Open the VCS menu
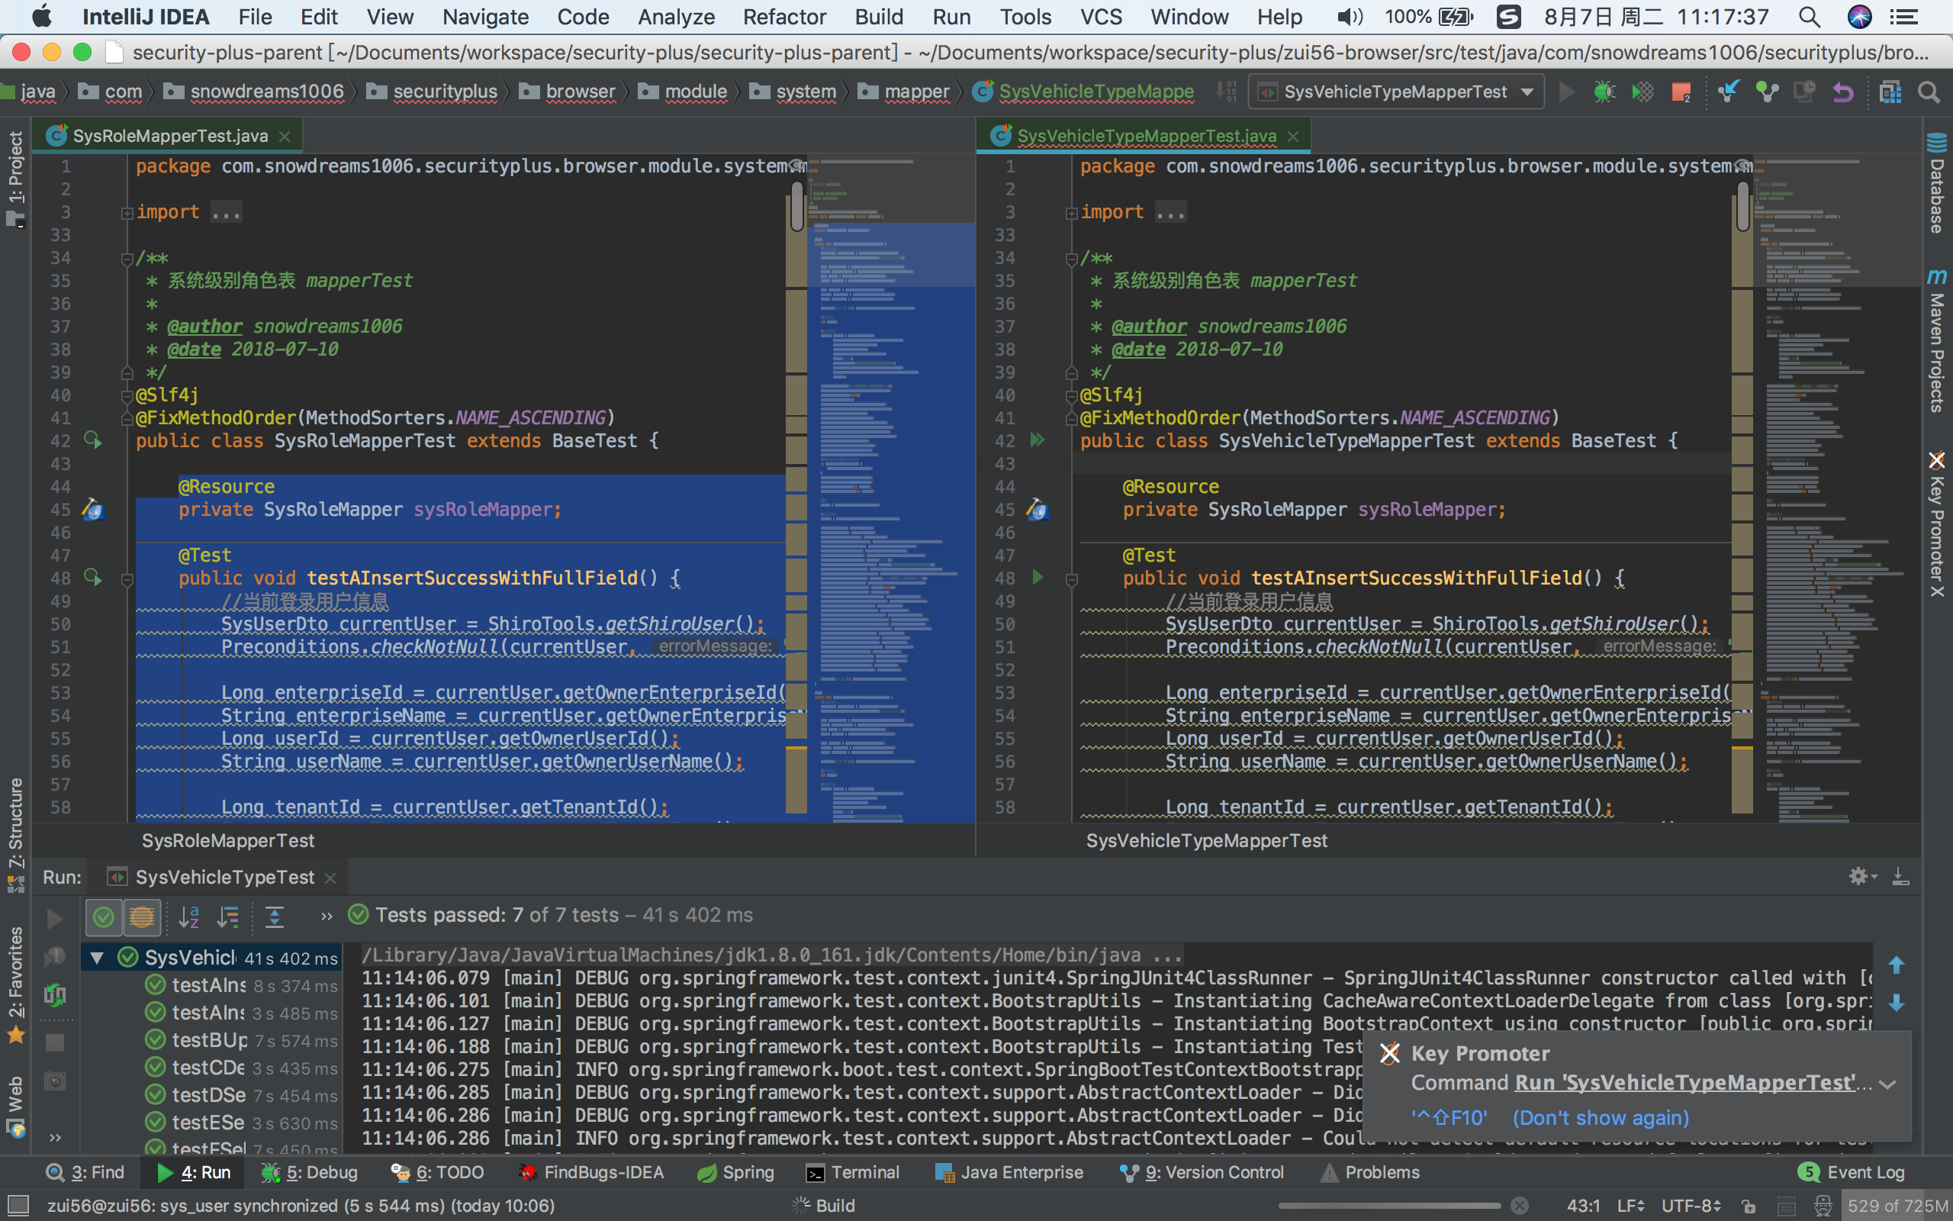The width and height of the screenshot is (1953, 1221). point(1101,17)
